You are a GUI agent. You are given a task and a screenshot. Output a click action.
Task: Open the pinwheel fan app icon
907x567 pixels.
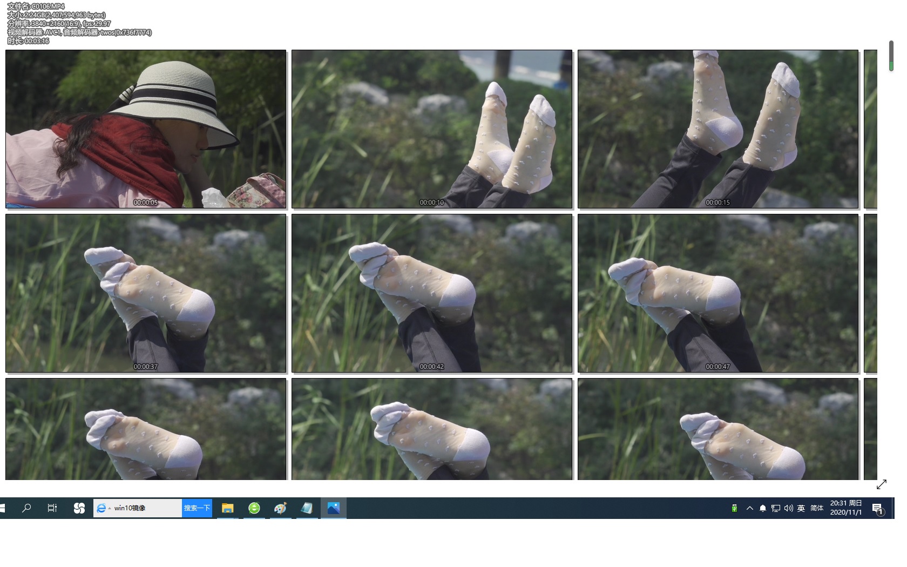tap(79, 508)
